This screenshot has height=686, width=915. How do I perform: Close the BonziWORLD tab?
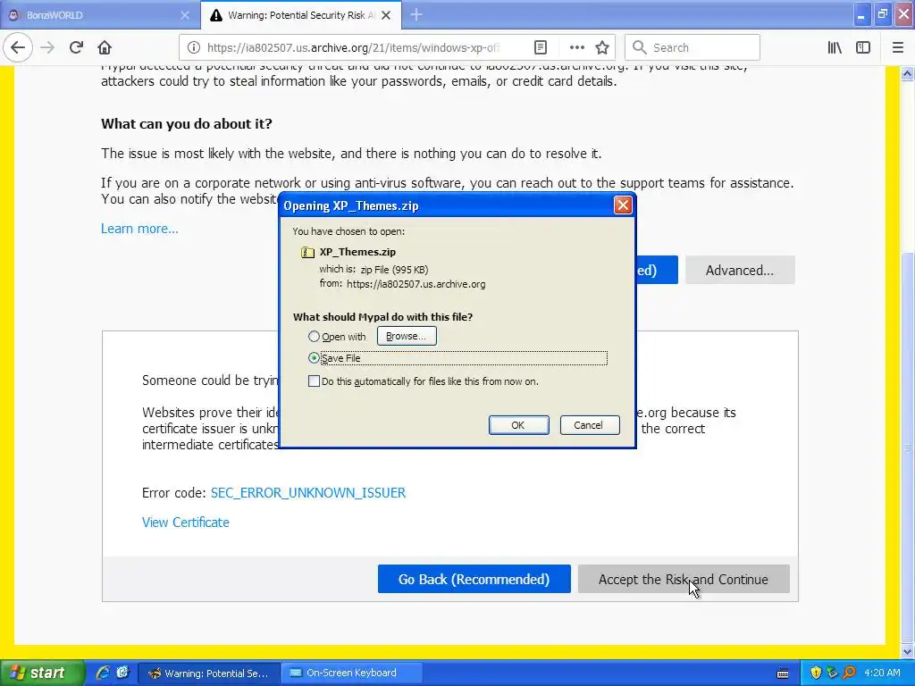185,15
